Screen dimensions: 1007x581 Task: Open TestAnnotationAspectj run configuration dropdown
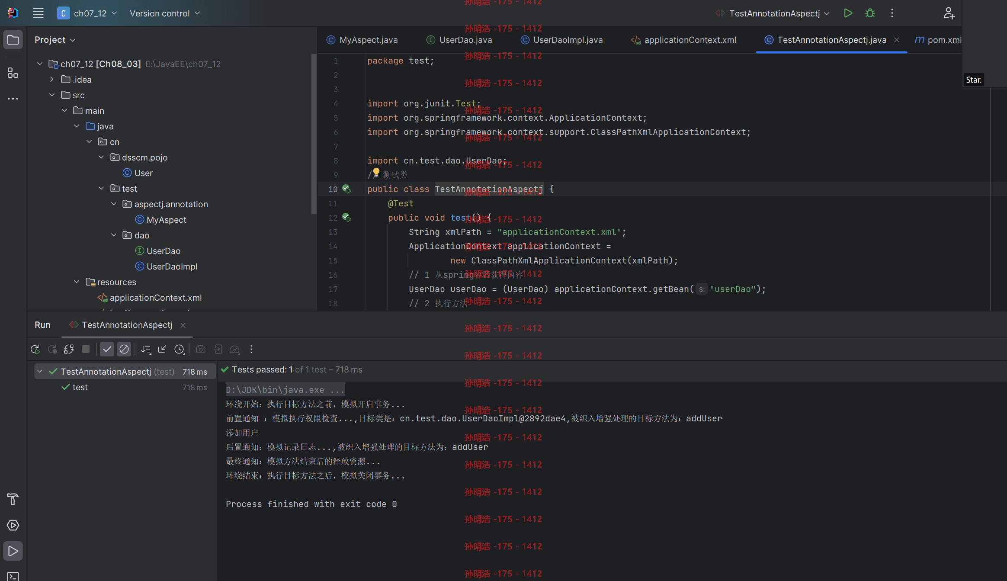[x=772, y=13]
